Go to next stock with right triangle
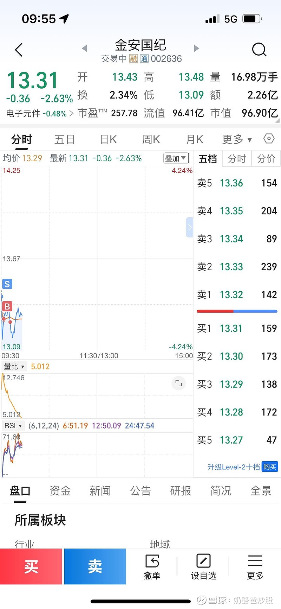Image resolution: width=281 pixels, height=609 pixels. click(196, 48)
